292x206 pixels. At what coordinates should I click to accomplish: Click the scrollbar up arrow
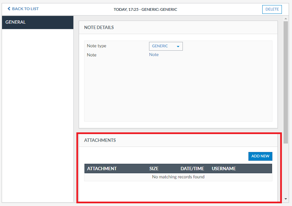pyautogui.click(x=286, y=19)
